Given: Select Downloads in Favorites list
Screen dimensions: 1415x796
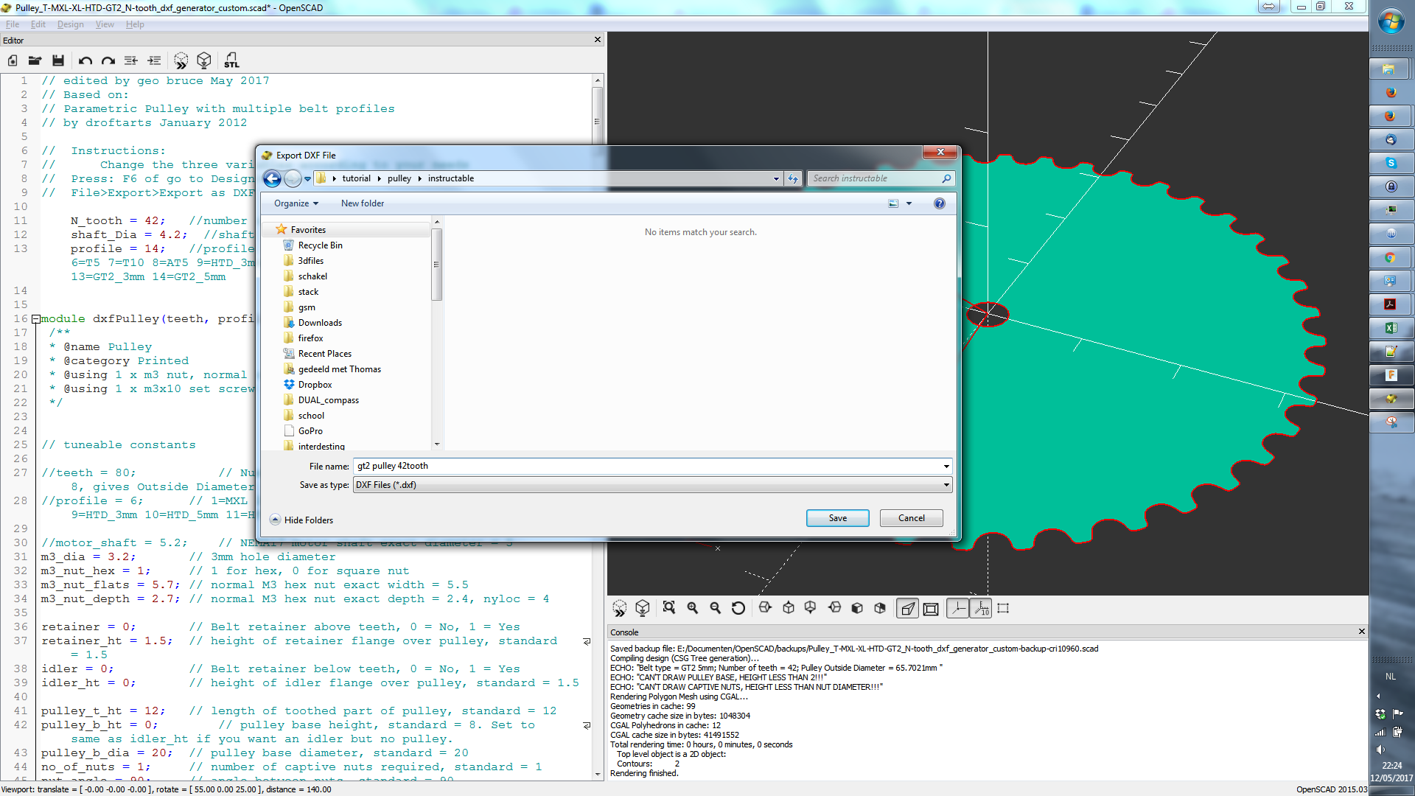Looking at the screenshot, I should pyautogui.click(x=320, y=323).
